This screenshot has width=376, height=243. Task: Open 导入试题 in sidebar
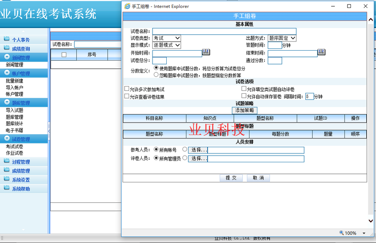pos(15,110)
